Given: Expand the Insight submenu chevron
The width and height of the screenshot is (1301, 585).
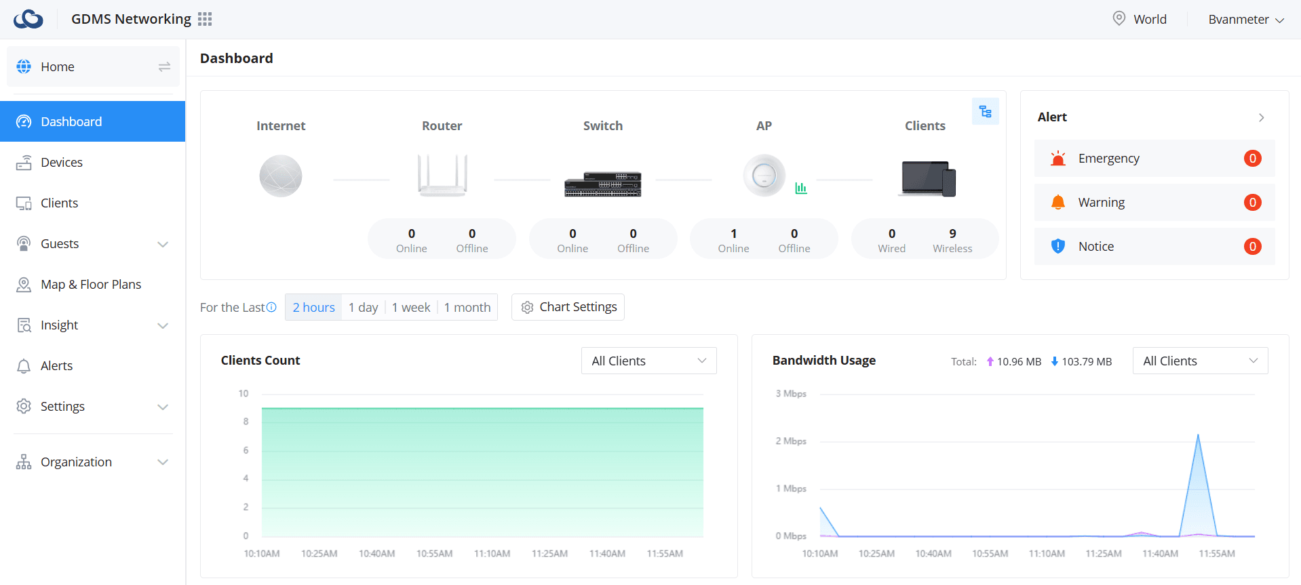Looking at the screenshot, I should 163,325.
